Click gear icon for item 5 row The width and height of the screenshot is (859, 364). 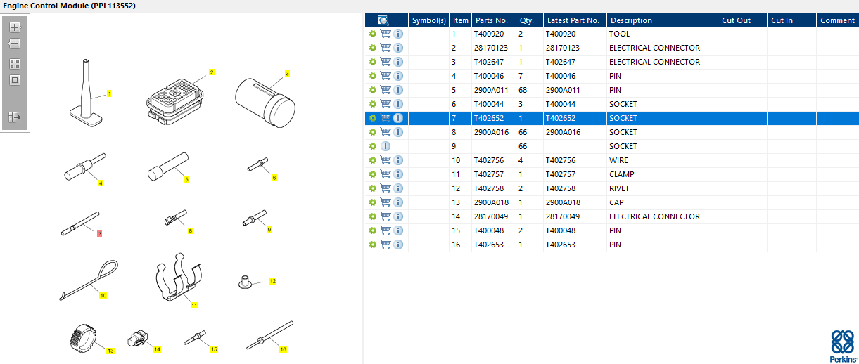(373, 90)
